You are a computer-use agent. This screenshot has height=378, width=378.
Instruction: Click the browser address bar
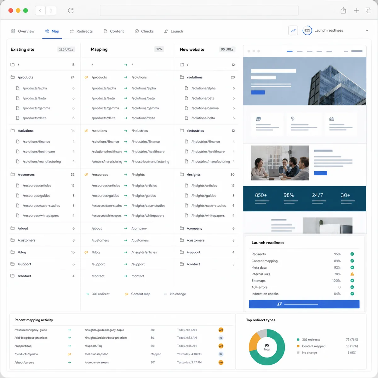(199, 10)
